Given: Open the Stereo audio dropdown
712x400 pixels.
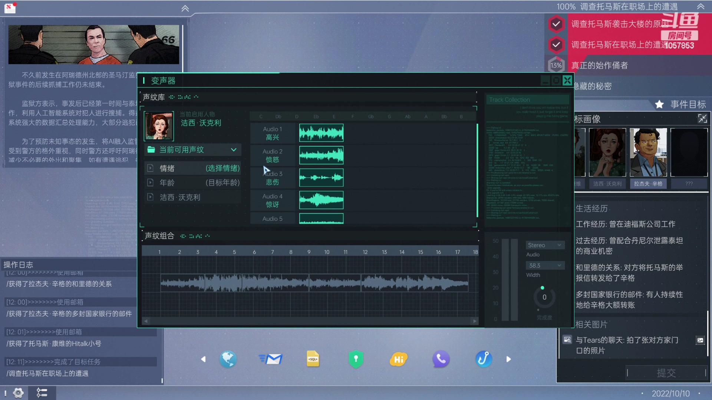Looking at the screenshot, I should [545, 245].
